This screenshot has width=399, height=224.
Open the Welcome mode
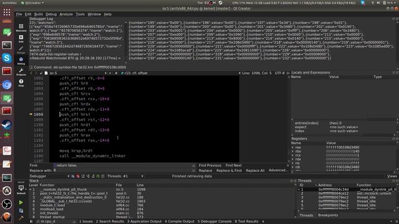point(21,27)
